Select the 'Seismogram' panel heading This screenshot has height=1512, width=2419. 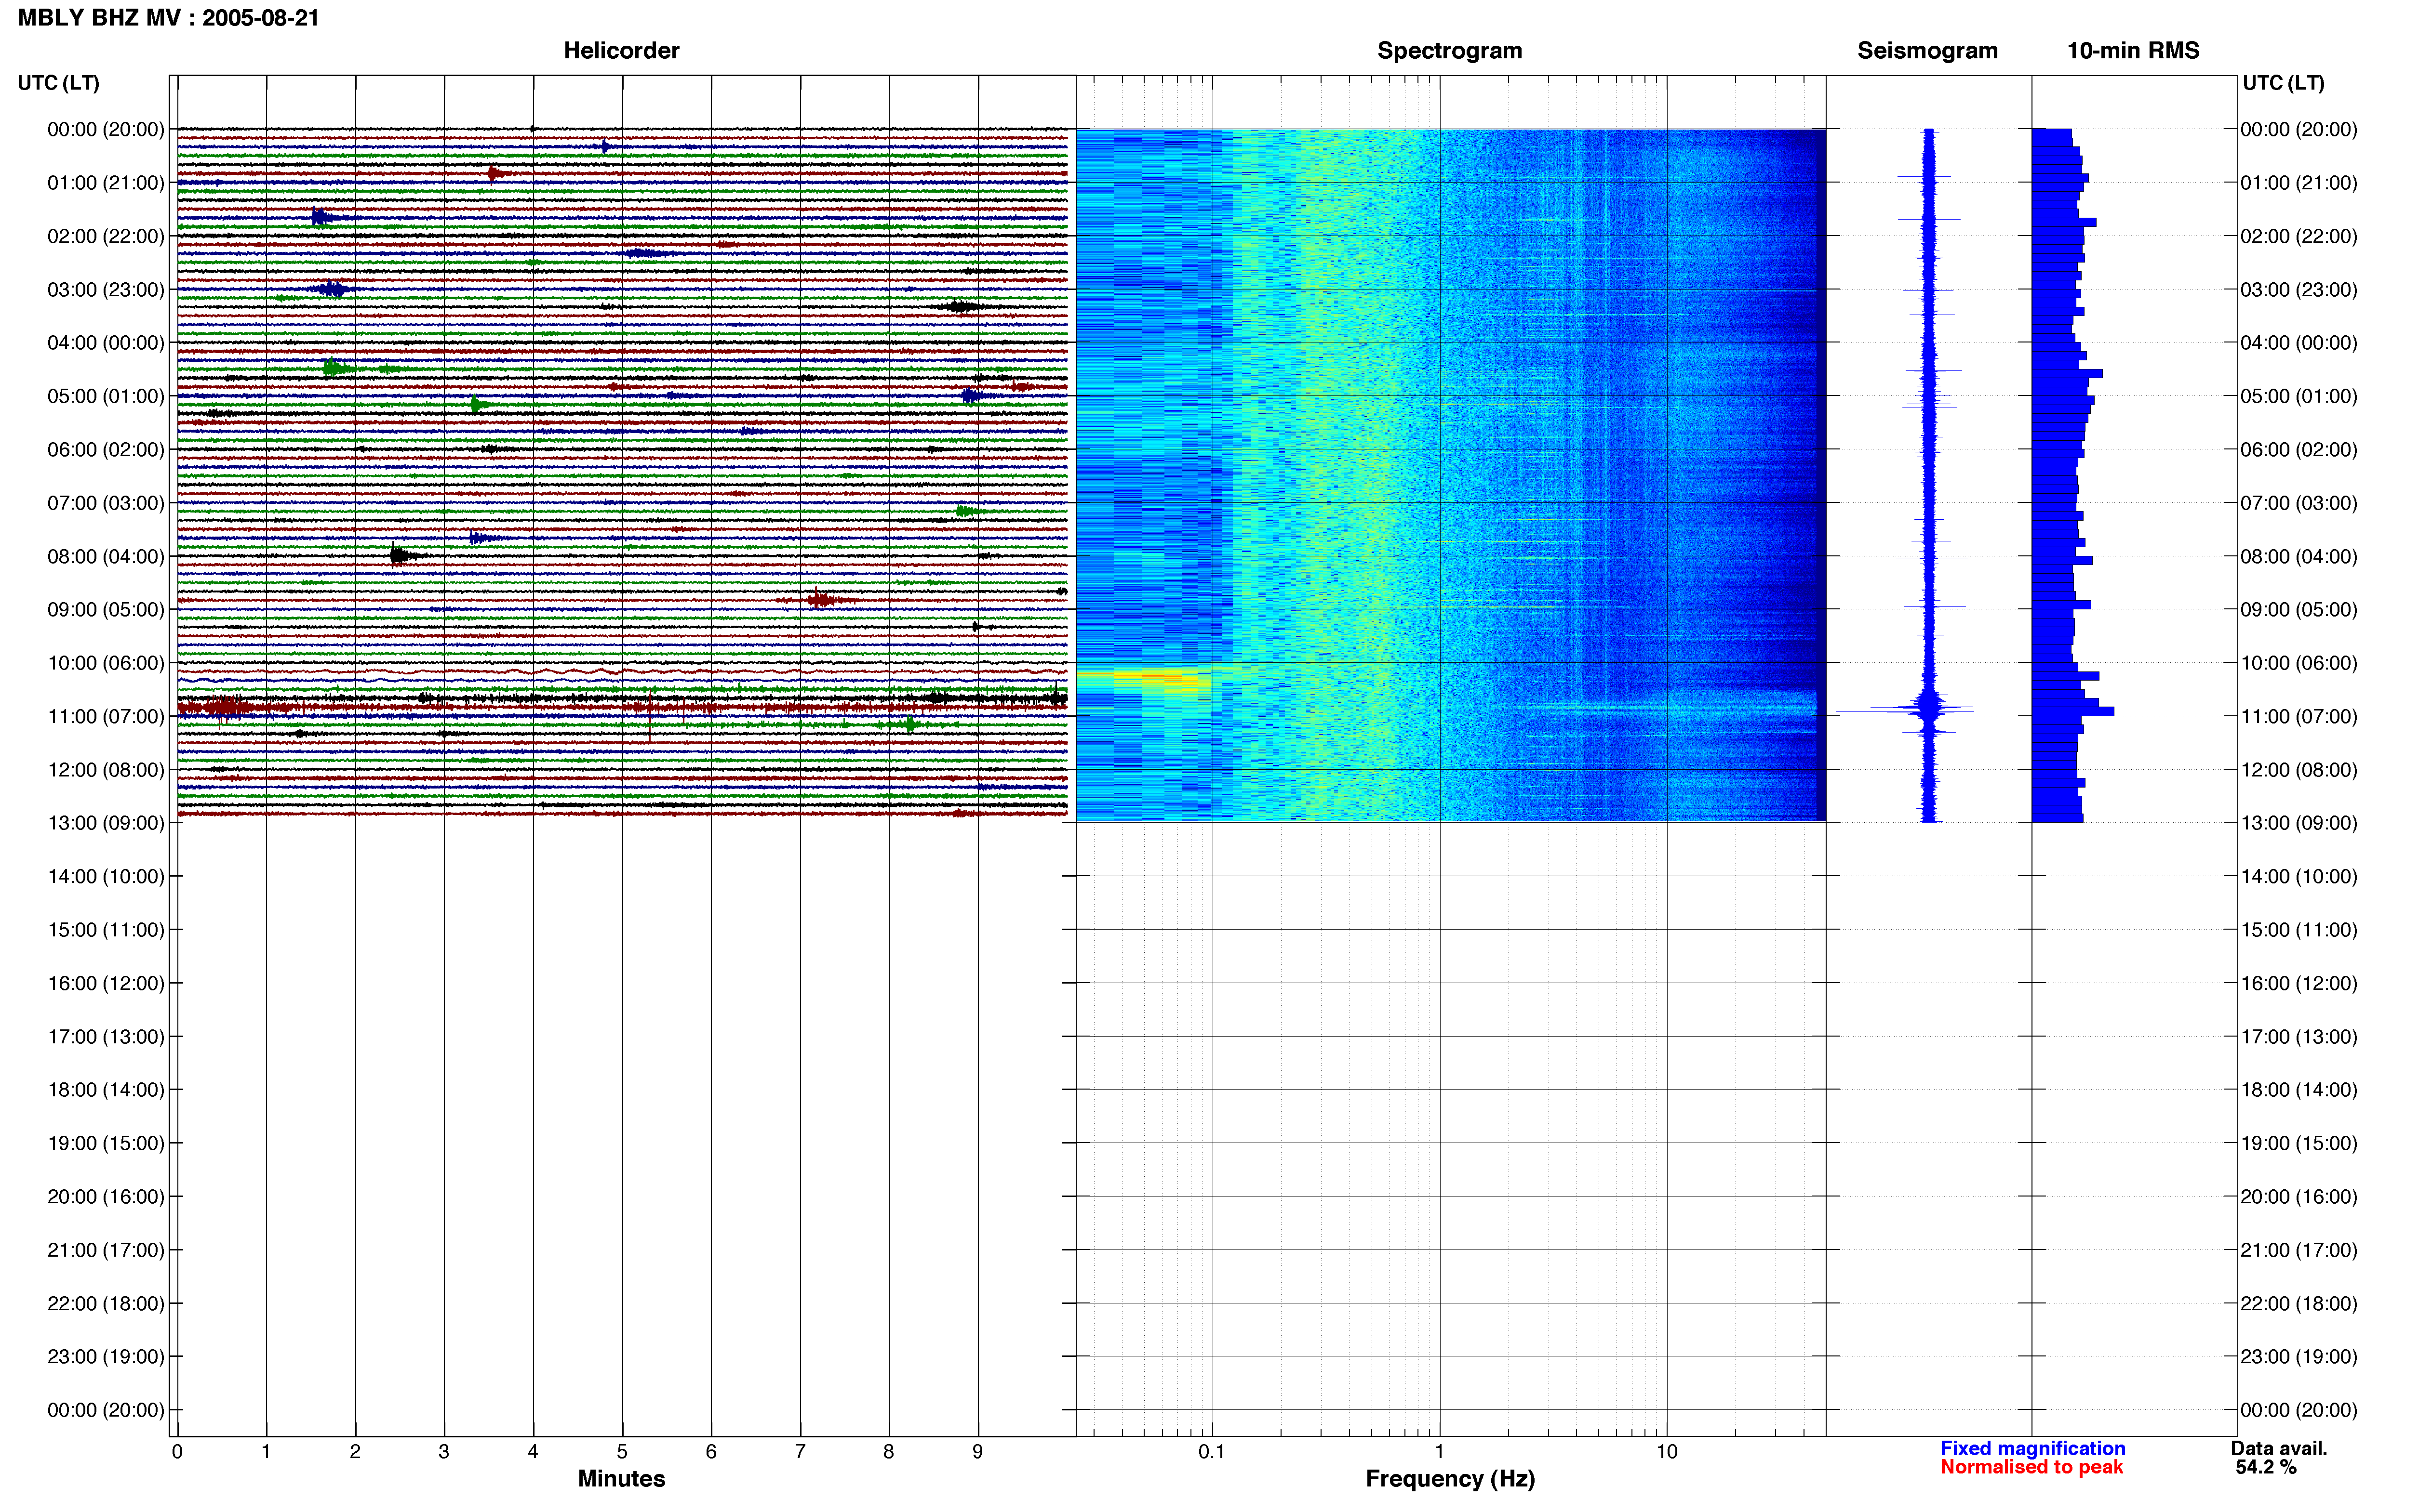click(1927, 50)
